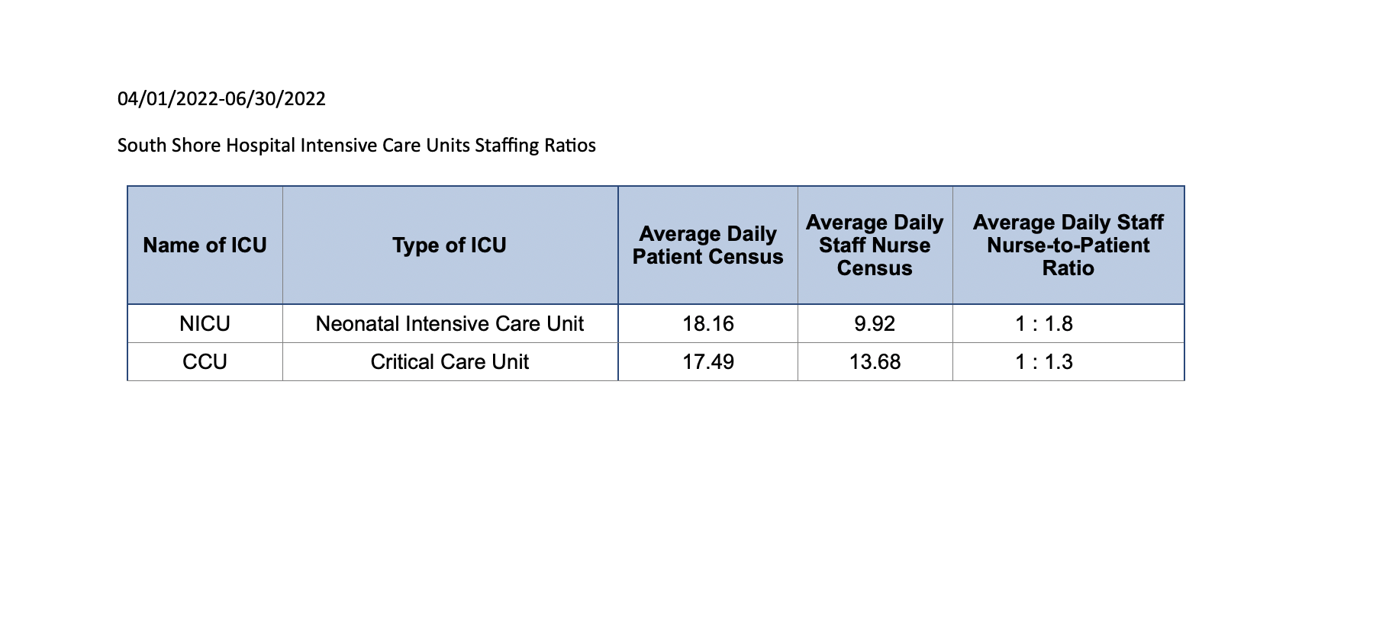Click the CCU name cell
Image resolution: width=1389 pixels, height=622 pixels.
[205, 362]
